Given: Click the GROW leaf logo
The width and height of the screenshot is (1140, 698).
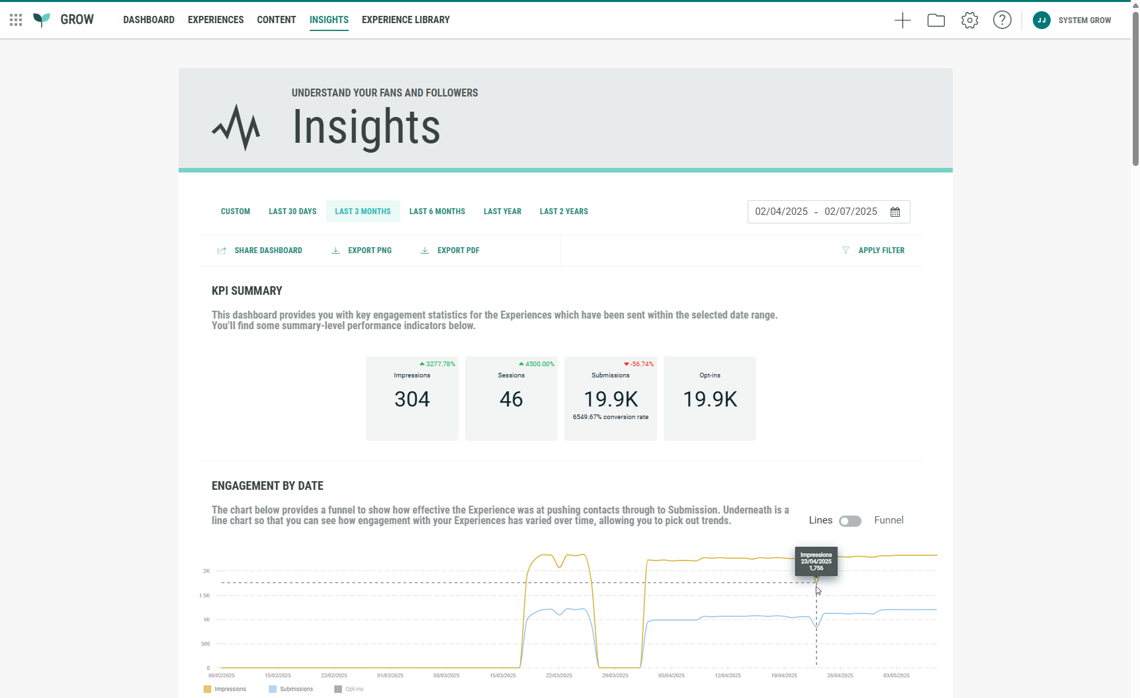Looking at the screenshot, I should click(42, 20).
